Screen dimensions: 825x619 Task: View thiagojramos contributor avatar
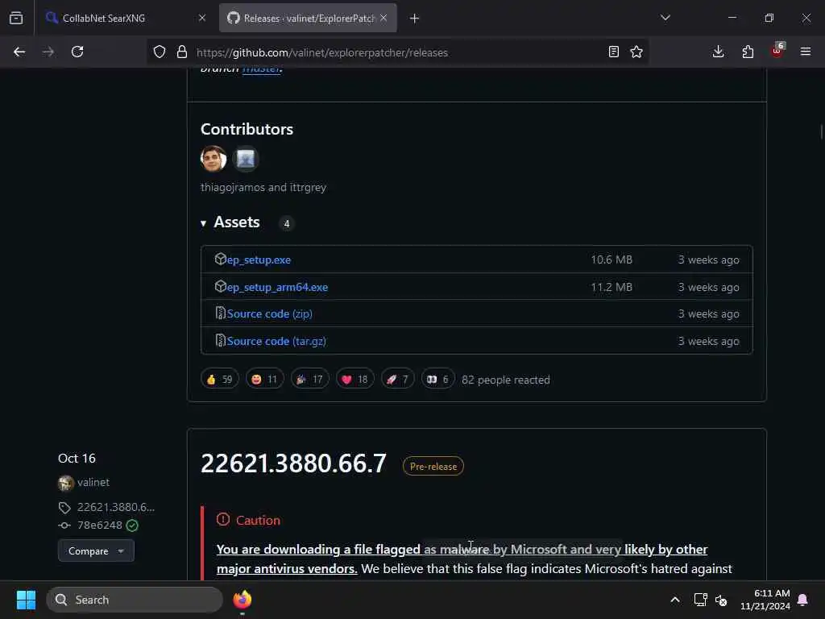tap(213, 159)
